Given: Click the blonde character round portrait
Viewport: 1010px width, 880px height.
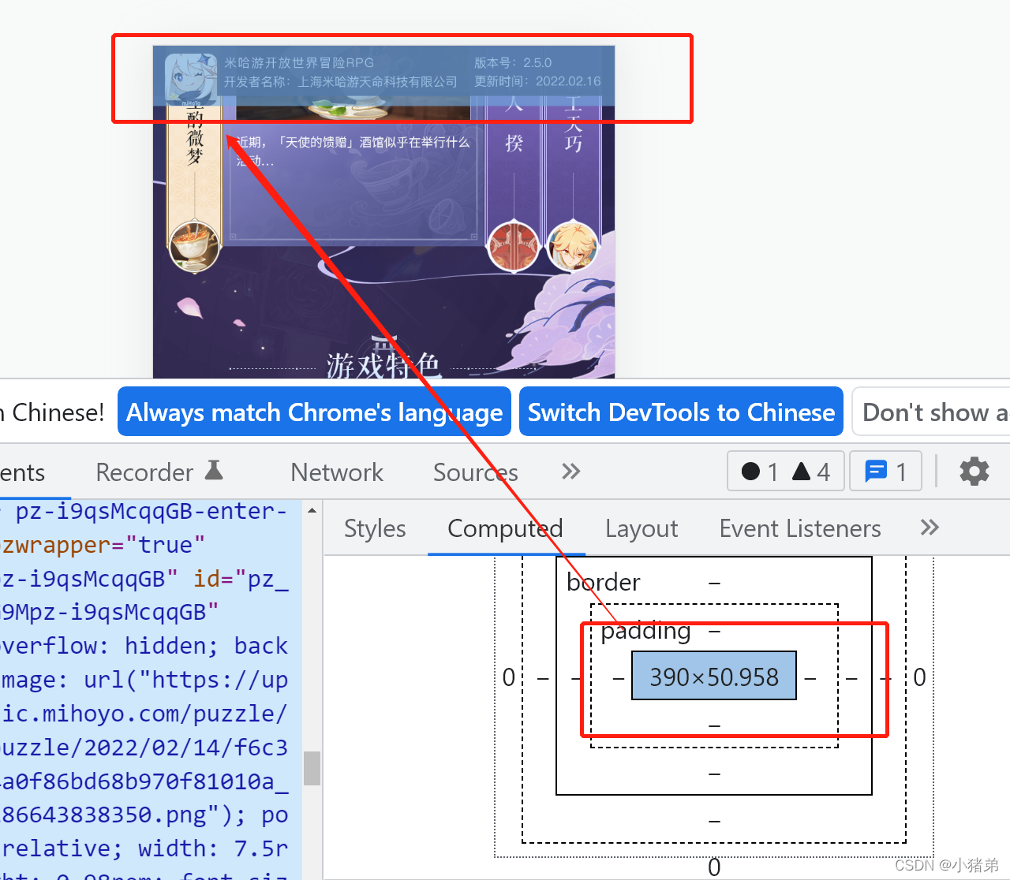Looking at the screenshot, I should tap(572, 246).
